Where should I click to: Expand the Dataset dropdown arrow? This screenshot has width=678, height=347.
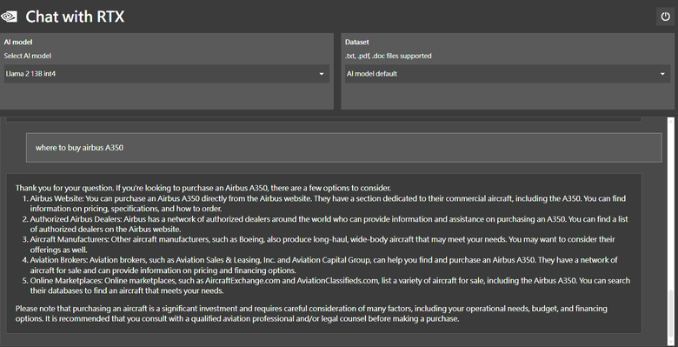(662, 74)
